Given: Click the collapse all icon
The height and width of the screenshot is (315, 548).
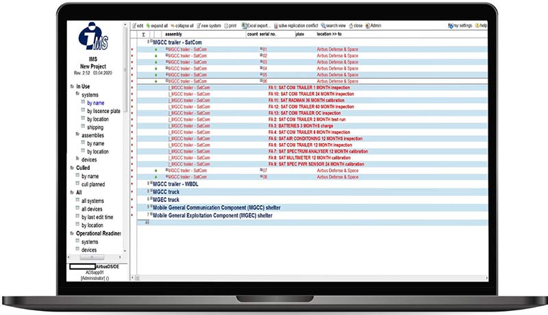Looking at the screenshot, I should [184, 25].
